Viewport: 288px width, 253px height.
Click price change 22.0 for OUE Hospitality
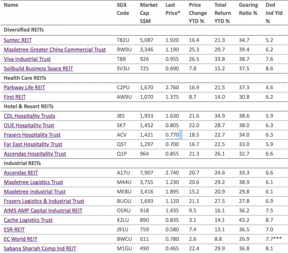(x=194, y=125)
